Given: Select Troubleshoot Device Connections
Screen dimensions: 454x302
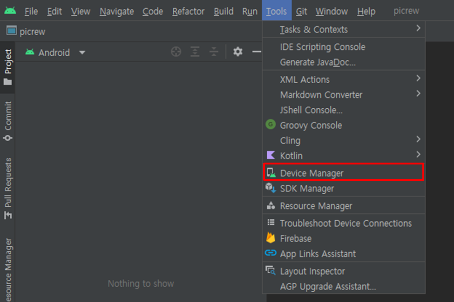Looking at the screenshot, I should coord(343,223).
